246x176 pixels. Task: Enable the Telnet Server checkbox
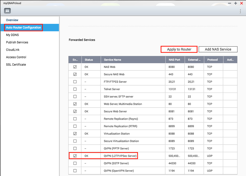75,89
